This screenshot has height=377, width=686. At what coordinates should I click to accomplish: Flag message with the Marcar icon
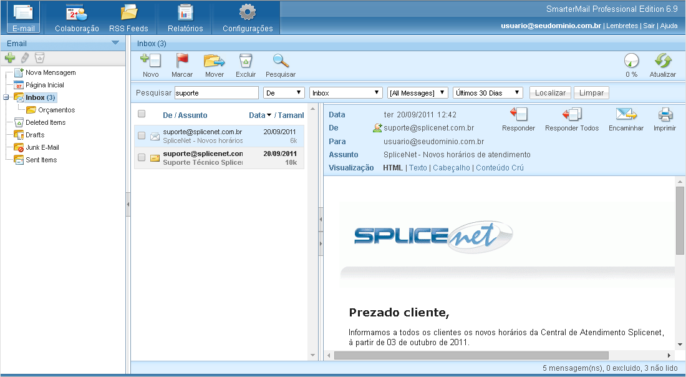(182, 61)
